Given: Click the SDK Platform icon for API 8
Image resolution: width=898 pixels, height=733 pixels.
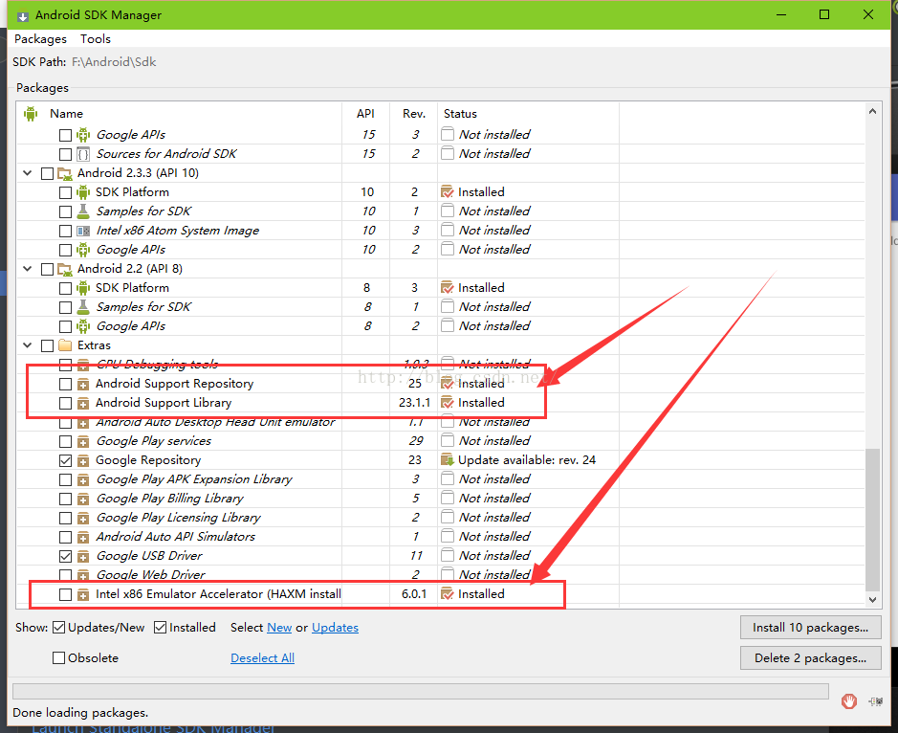Looking at the screenshot, I should (83, 288).
